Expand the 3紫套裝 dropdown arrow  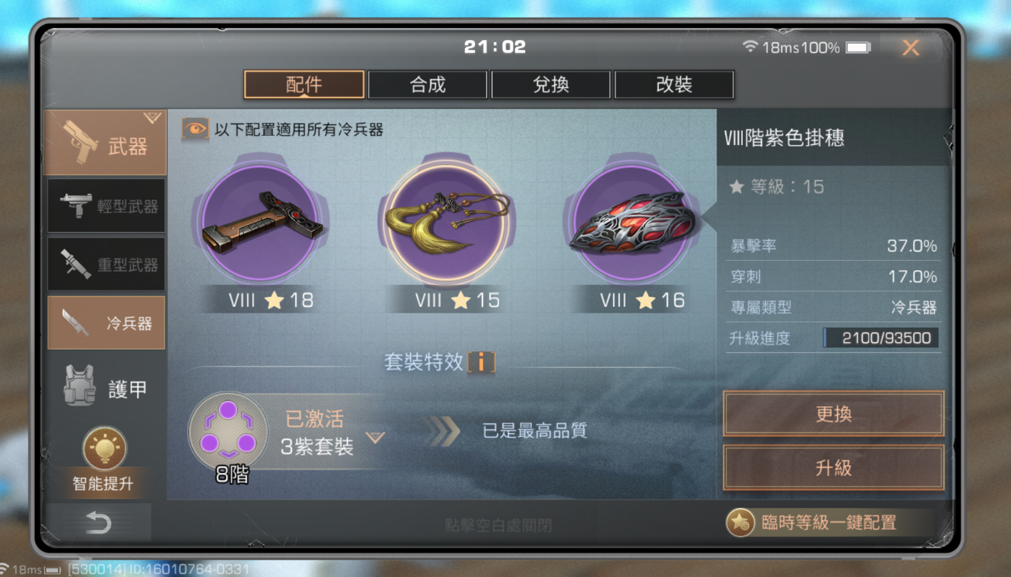pos(375,437)
